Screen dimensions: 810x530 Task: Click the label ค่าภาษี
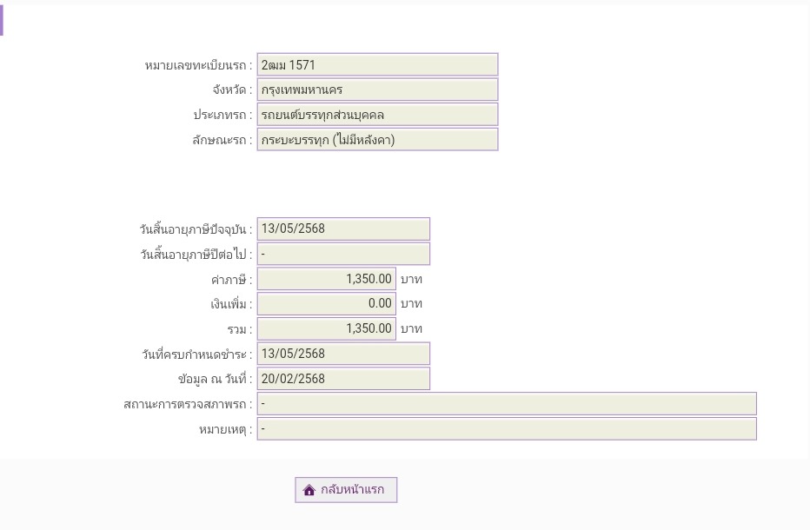tap(231, 280)
